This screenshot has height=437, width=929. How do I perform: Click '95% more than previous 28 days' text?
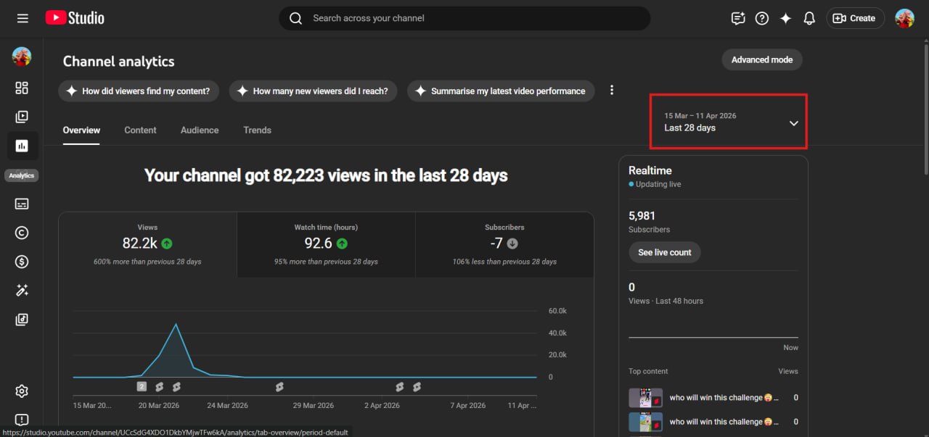tap(326, 262)
